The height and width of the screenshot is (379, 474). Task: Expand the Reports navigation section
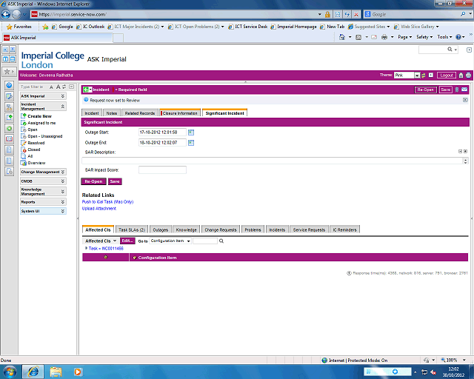[62, 202]
